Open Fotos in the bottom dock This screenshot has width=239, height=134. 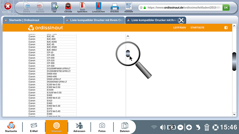pyautogui.click(x=102, y=127)
